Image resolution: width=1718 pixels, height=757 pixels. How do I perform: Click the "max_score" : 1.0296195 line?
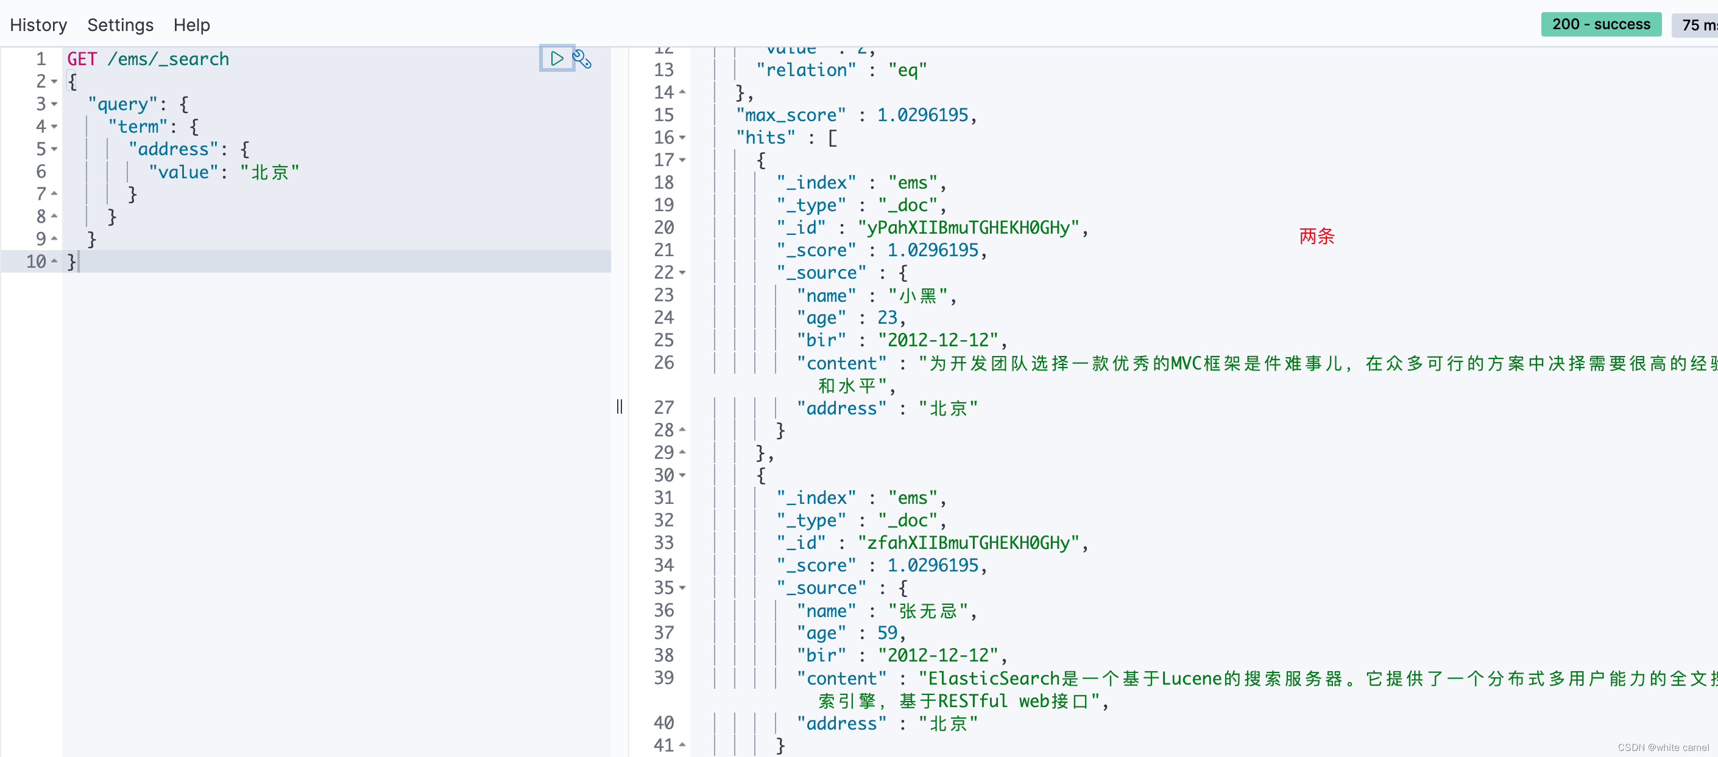tap(857, 115)
